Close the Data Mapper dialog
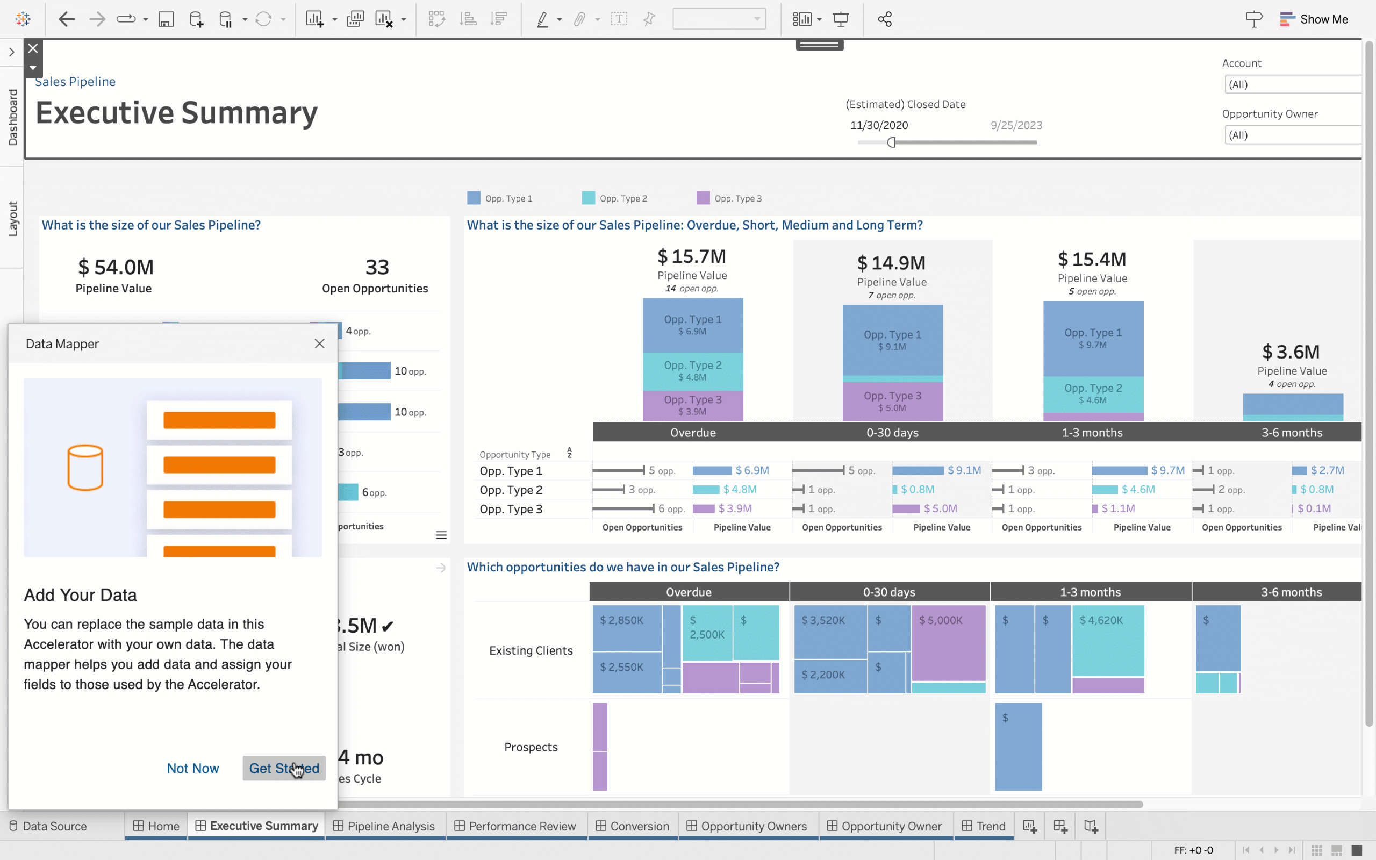This screenshot has height=860, width=1376. point(318,343)
